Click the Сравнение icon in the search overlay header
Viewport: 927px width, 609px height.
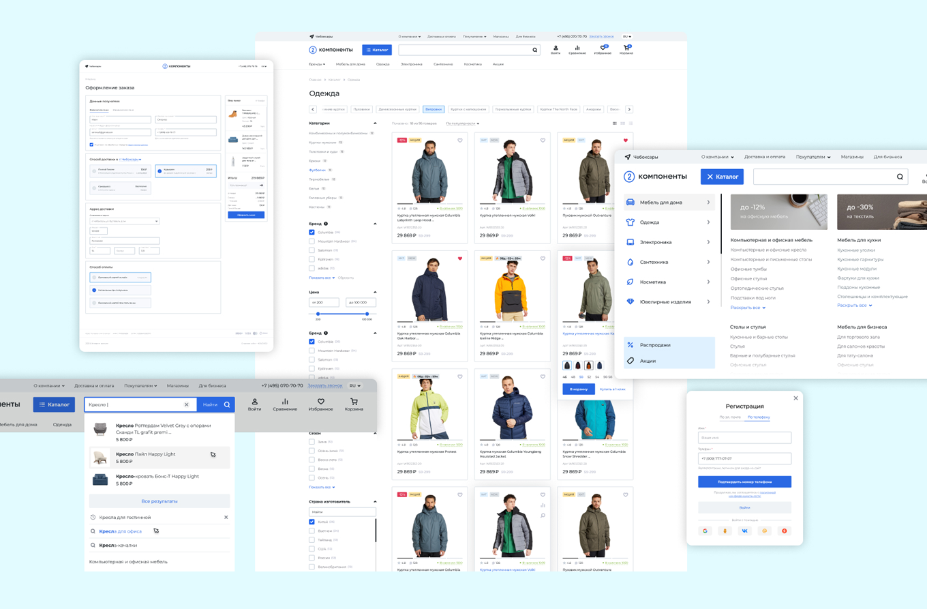[x=285, y=402]
